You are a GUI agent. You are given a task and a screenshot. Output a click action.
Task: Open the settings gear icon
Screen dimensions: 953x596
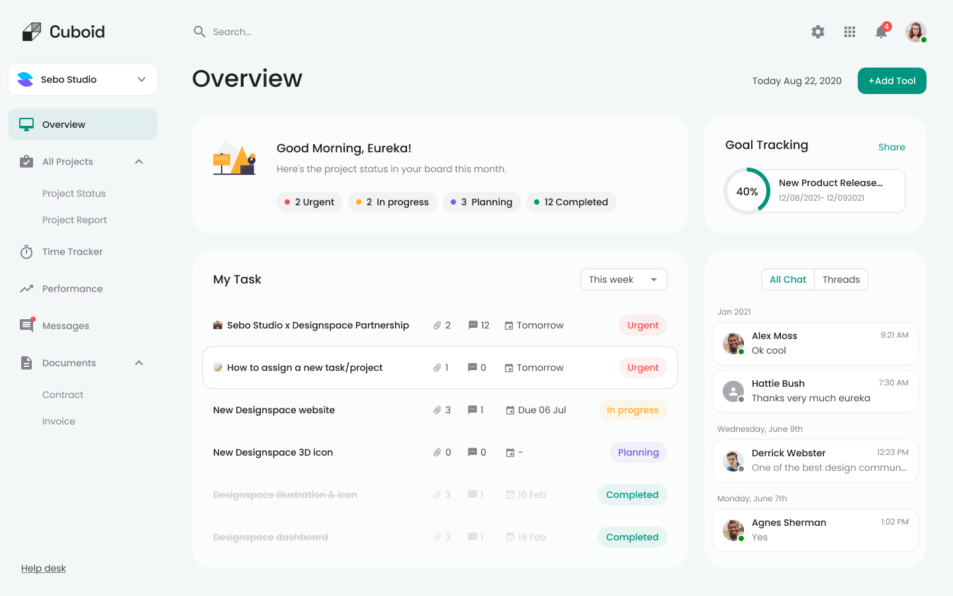point(818,32)
